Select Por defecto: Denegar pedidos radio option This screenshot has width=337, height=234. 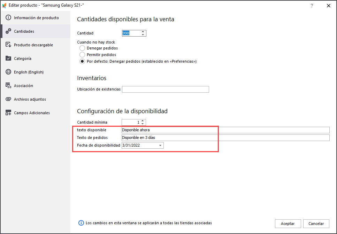coord(82,61)
